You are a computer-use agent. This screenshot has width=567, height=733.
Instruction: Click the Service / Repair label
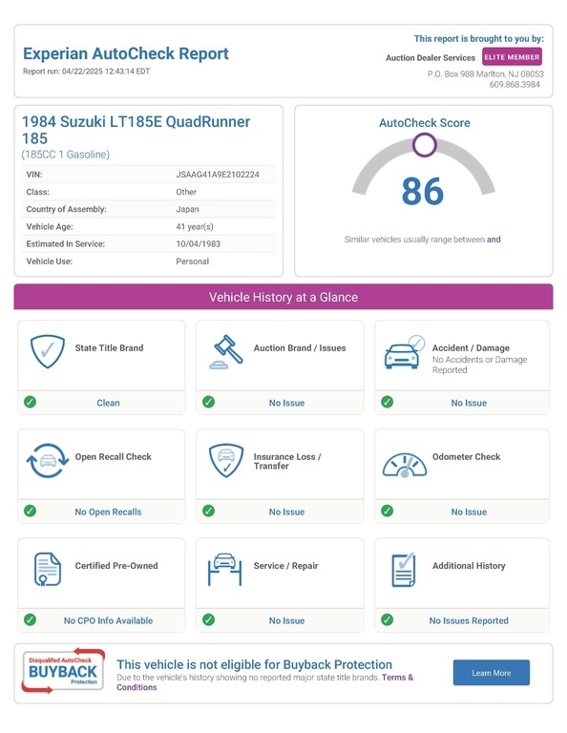(x=285, y=566)
